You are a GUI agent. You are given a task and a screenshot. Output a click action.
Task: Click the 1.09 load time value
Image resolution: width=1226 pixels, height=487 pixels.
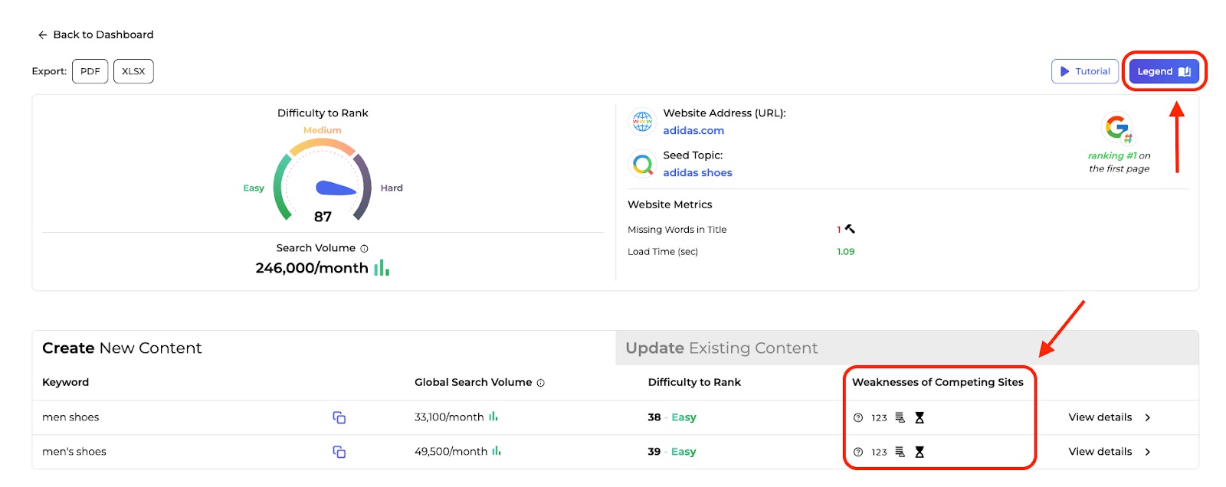tap(845, 251)
